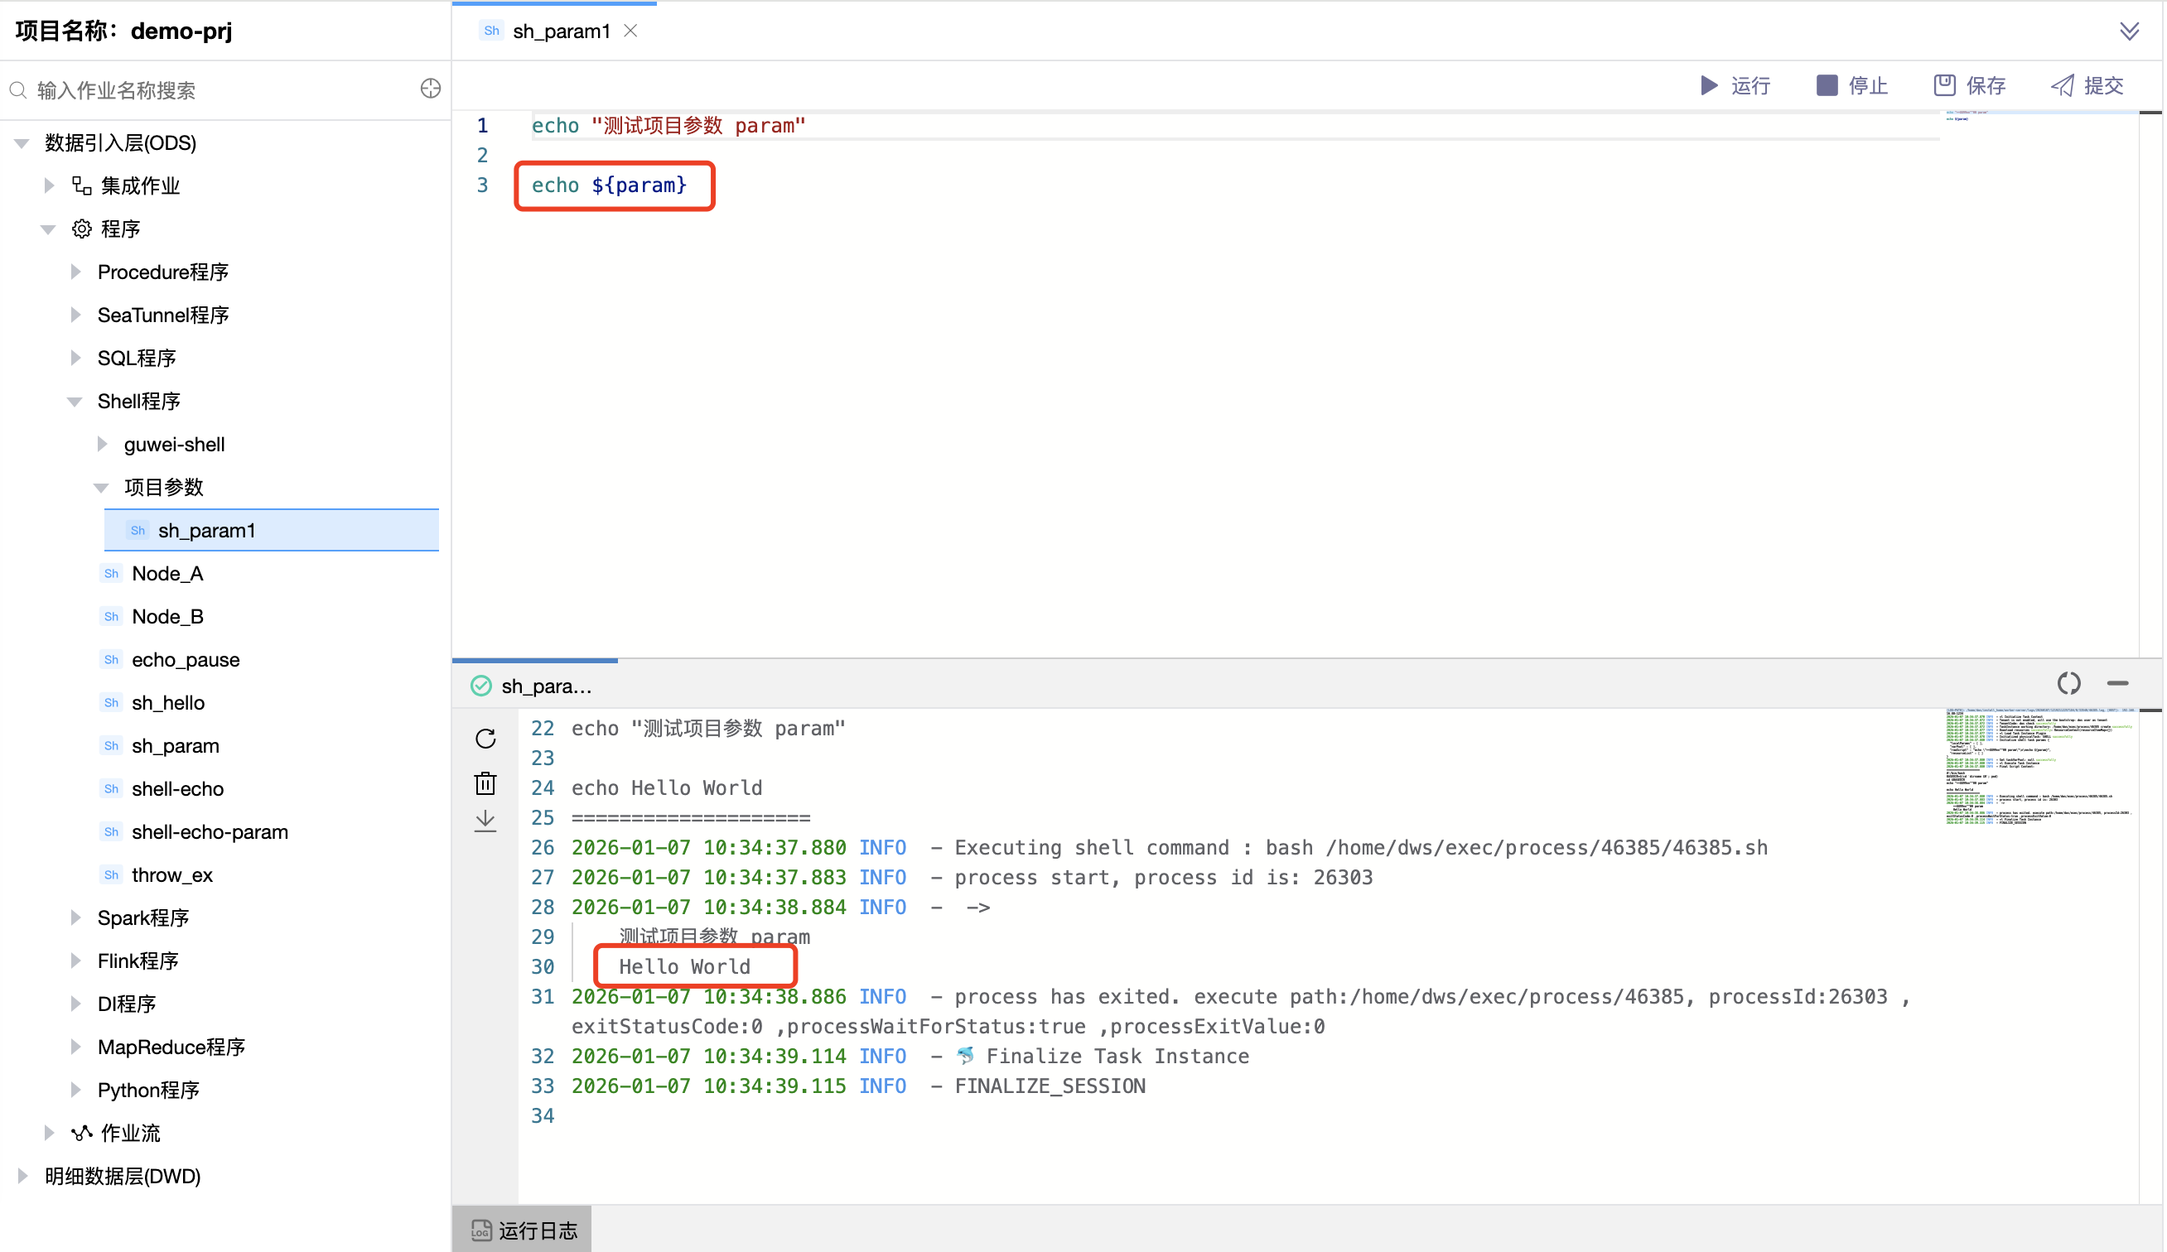Click the double chevron at the tab bar's right
The image size is (2167, 1252).
2129,31
